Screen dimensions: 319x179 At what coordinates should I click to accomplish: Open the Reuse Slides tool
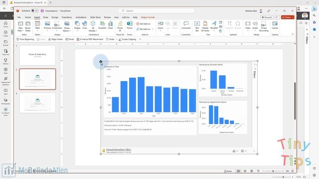(28, 26)
